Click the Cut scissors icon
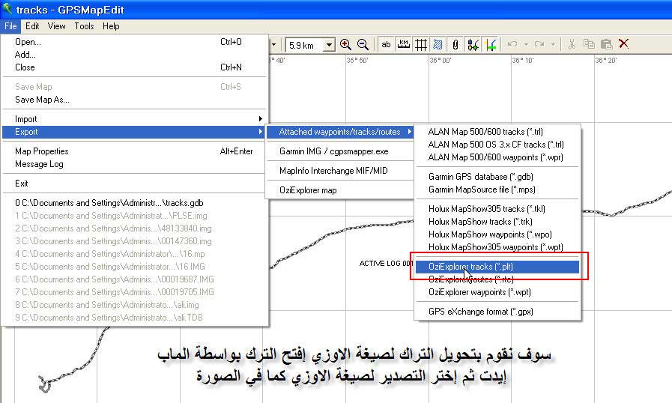The width and height of the screenshot is (672, 403). click(x=572, y=44)
